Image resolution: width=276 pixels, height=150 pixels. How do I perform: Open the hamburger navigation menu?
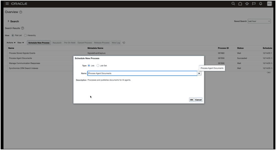pos(7,4)
